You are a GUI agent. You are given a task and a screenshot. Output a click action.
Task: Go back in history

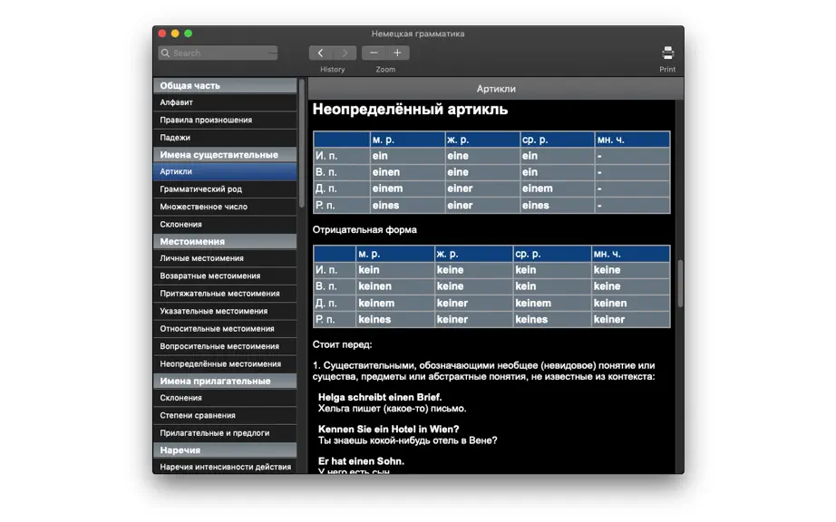(320, 53)
